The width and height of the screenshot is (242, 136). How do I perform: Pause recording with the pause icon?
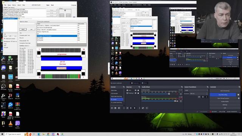tap(238, 95)
